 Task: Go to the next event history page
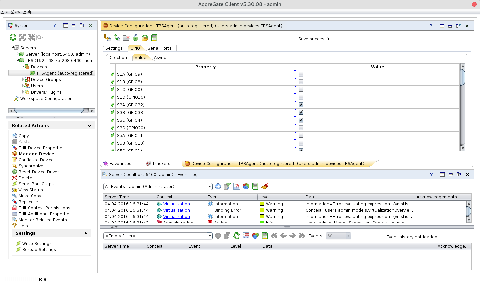293,236
